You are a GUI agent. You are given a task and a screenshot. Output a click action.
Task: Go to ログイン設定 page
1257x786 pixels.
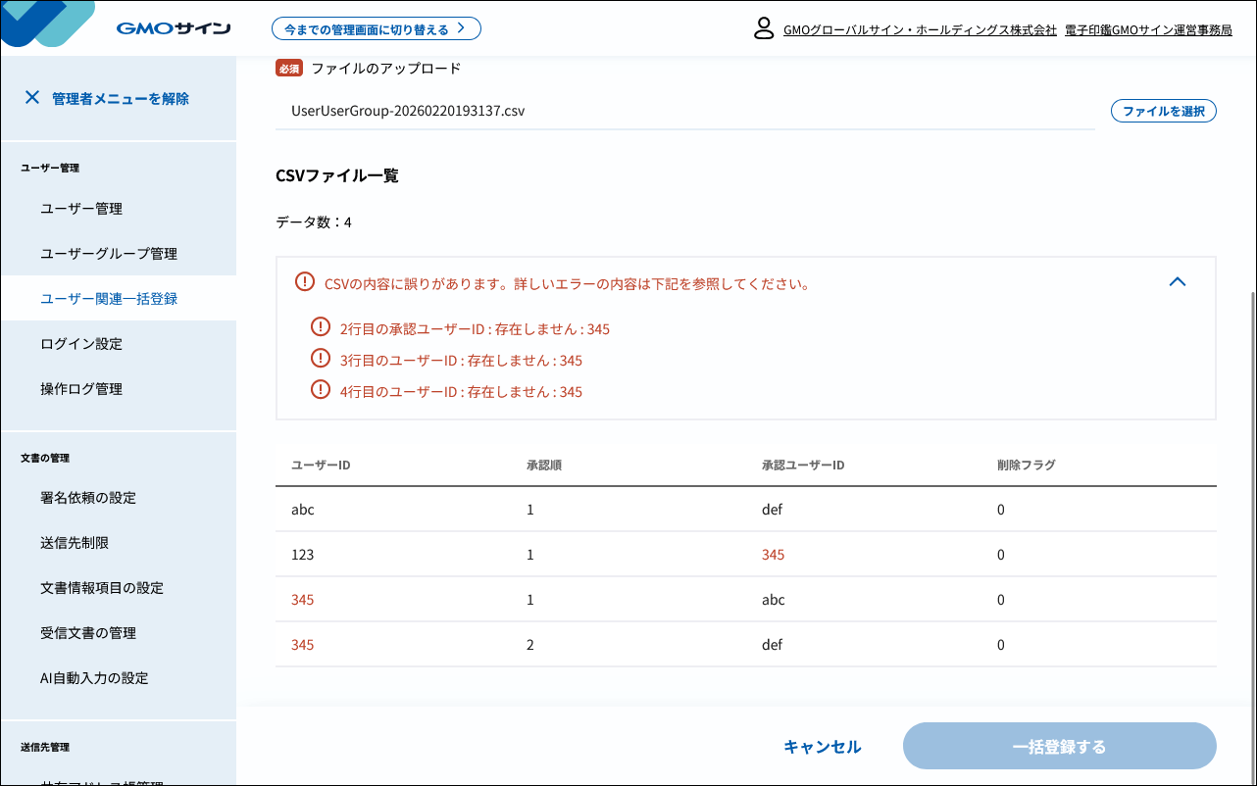click(x=81, y=344)
